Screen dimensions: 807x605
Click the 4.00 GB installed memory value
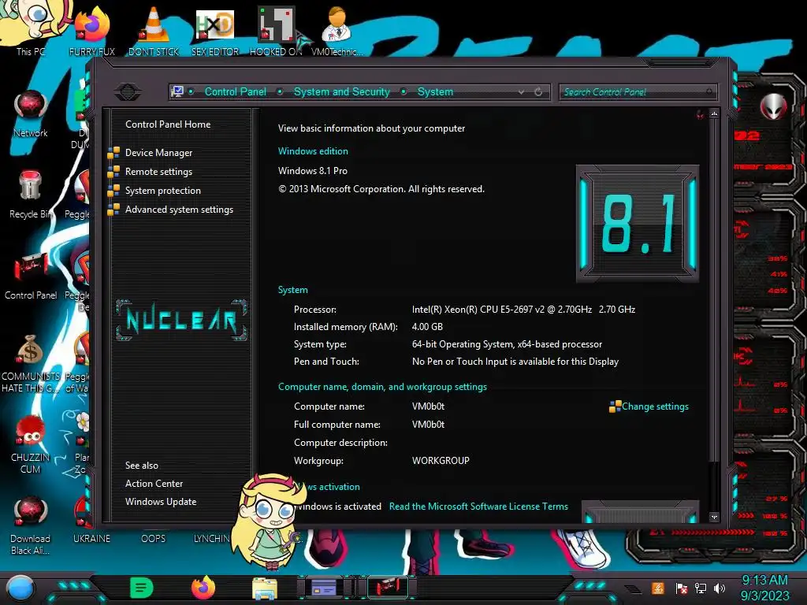(427, 327)
